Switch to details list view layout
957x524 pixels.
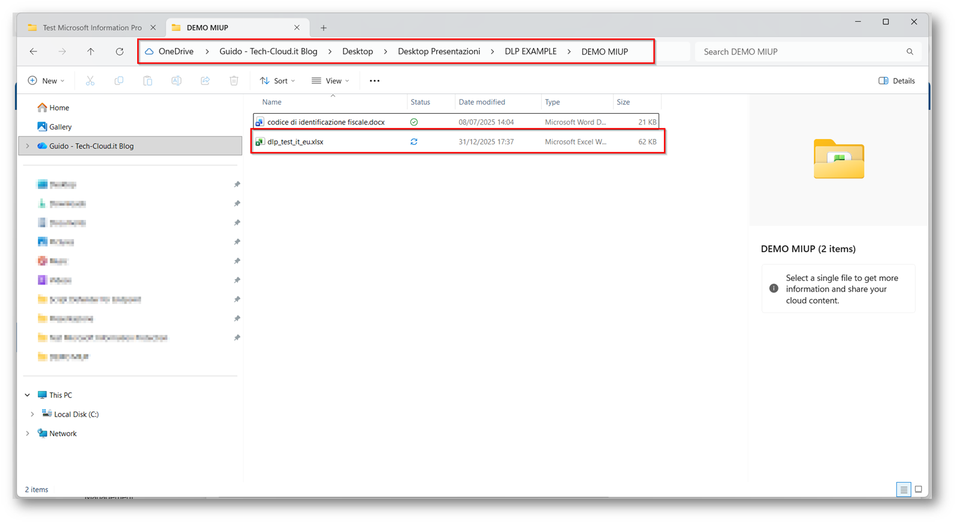(x=904, y=489)
